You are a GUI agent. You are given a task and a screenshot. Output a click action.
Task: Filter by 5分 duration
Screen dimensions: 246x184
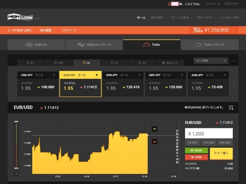tap(142, 63)
